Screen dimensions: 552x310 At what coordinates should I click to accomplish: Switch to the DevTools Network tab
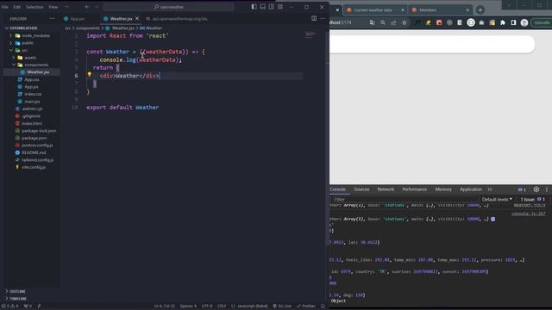pyautogui.click(x=386, y=189)
